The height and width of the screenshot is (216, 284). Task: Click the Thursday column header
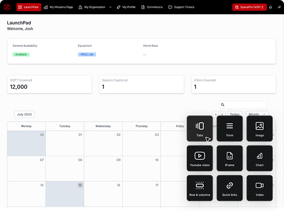(x=141, y=126)
